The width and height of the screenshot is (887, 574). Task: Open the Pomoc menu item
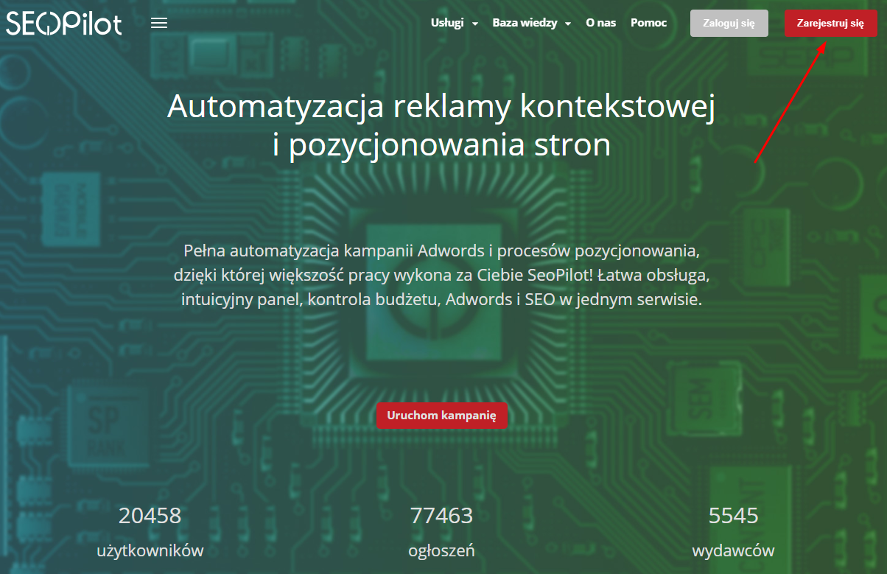648,23
